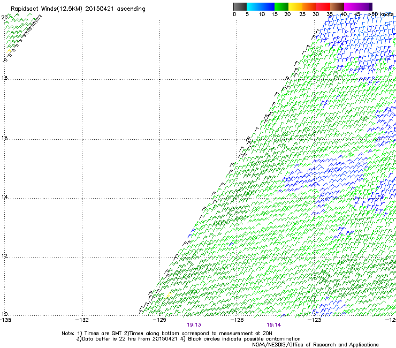Click the orange 25-30 knots color swatch
The height and width of the screenshot is (348, 396).
[x=309, y=6]
